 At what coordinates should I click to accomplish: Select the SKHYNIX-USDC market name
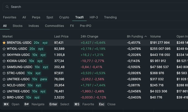(18, 55)
